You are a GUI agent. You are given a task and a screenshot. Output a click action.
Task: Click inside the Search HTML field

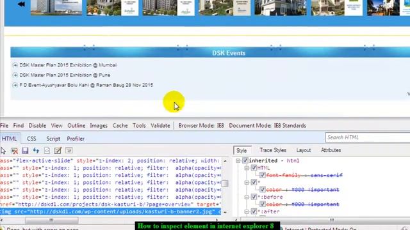(x=367, y=137)
